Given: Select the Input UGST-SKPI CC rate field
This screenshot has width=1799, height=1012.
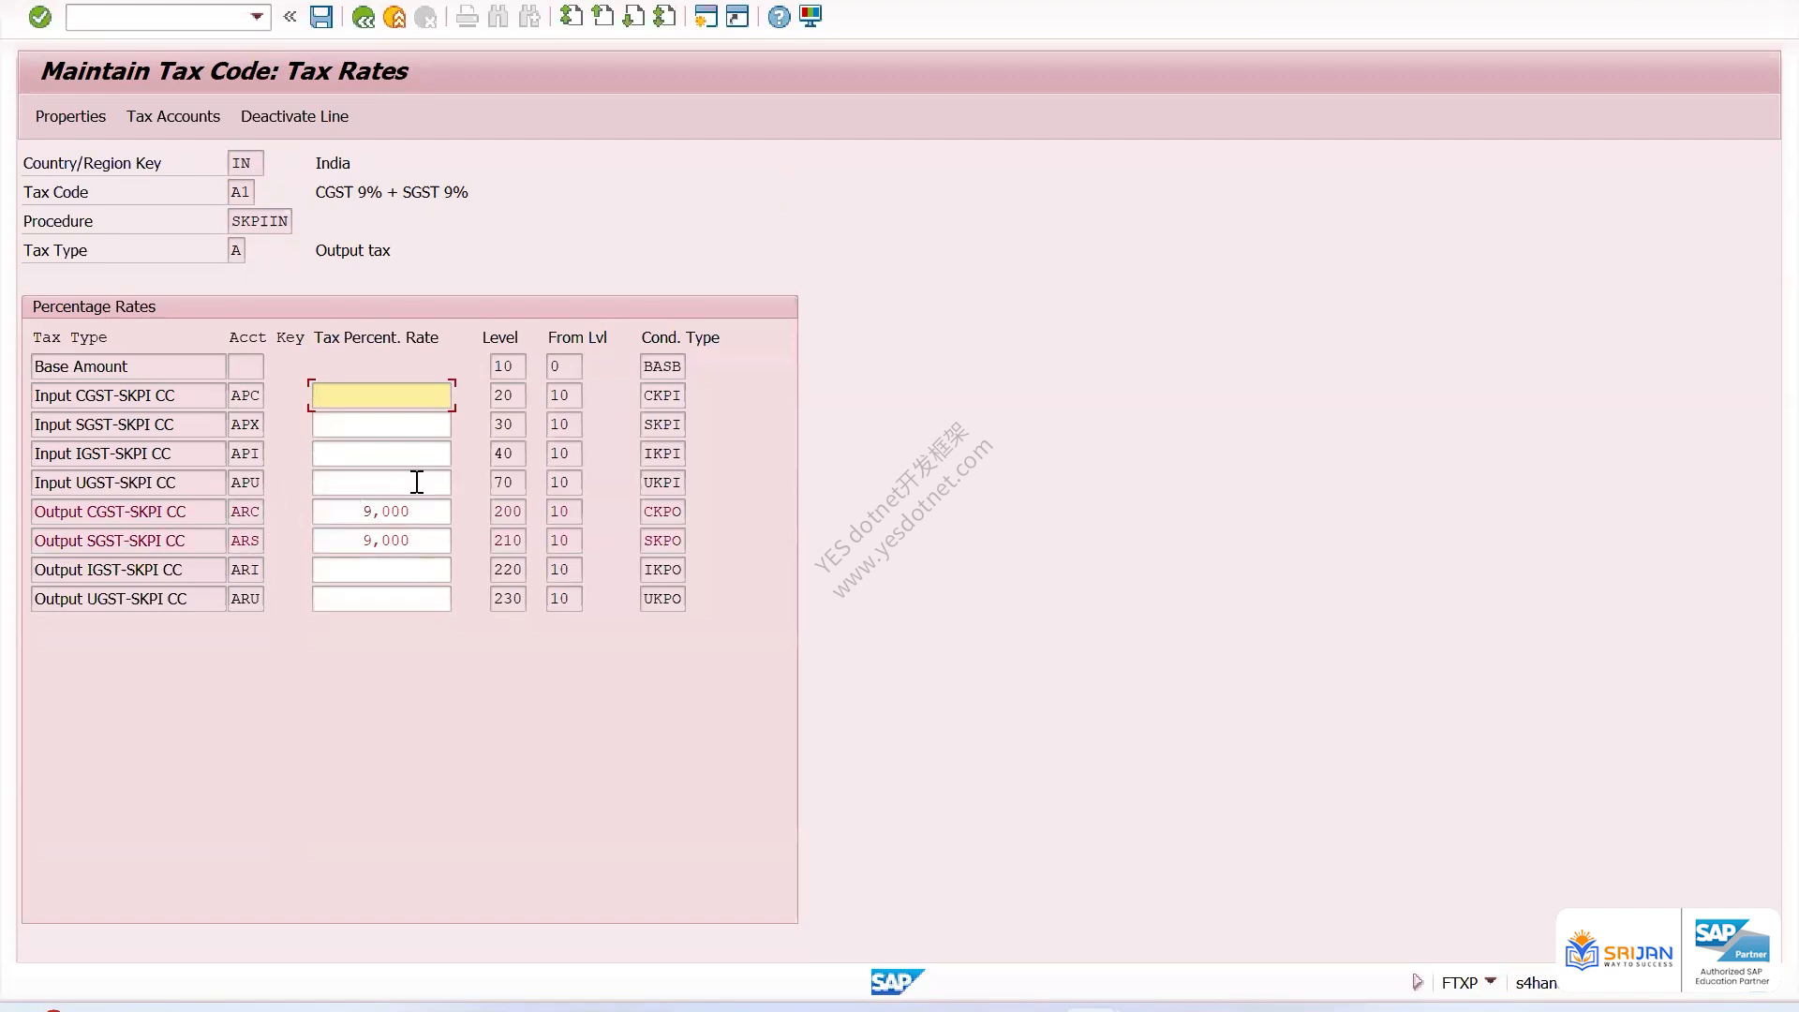Looking at the screenshot, I should point(381,483).
